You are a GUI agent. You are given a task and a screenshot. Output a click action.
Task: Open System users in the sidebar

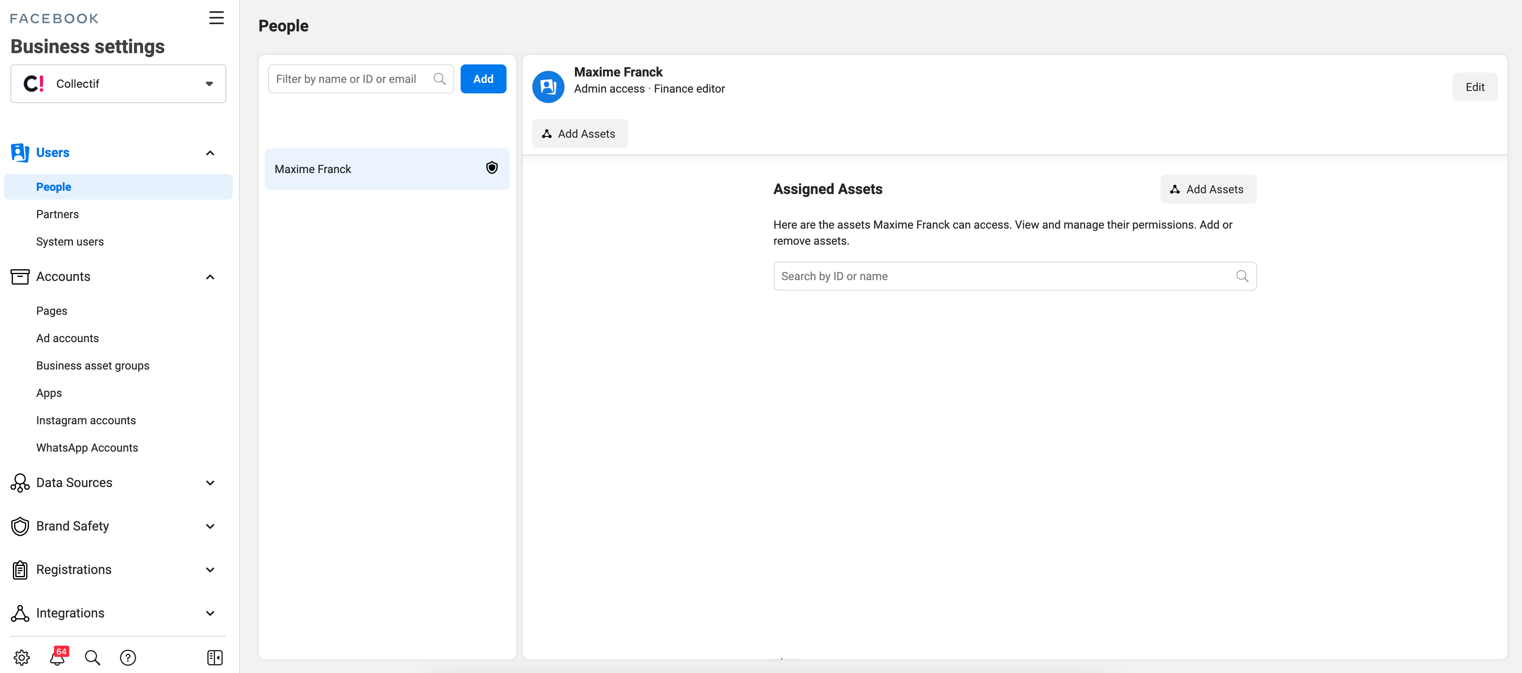70,242
